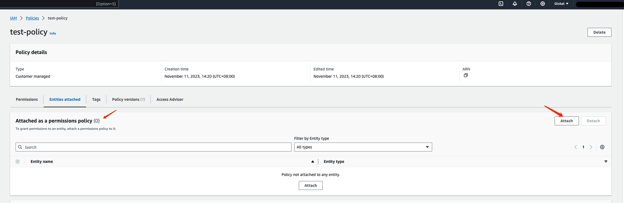Go to next page of entities
Viewport: 624px width, 203px height.
[591, 147]
